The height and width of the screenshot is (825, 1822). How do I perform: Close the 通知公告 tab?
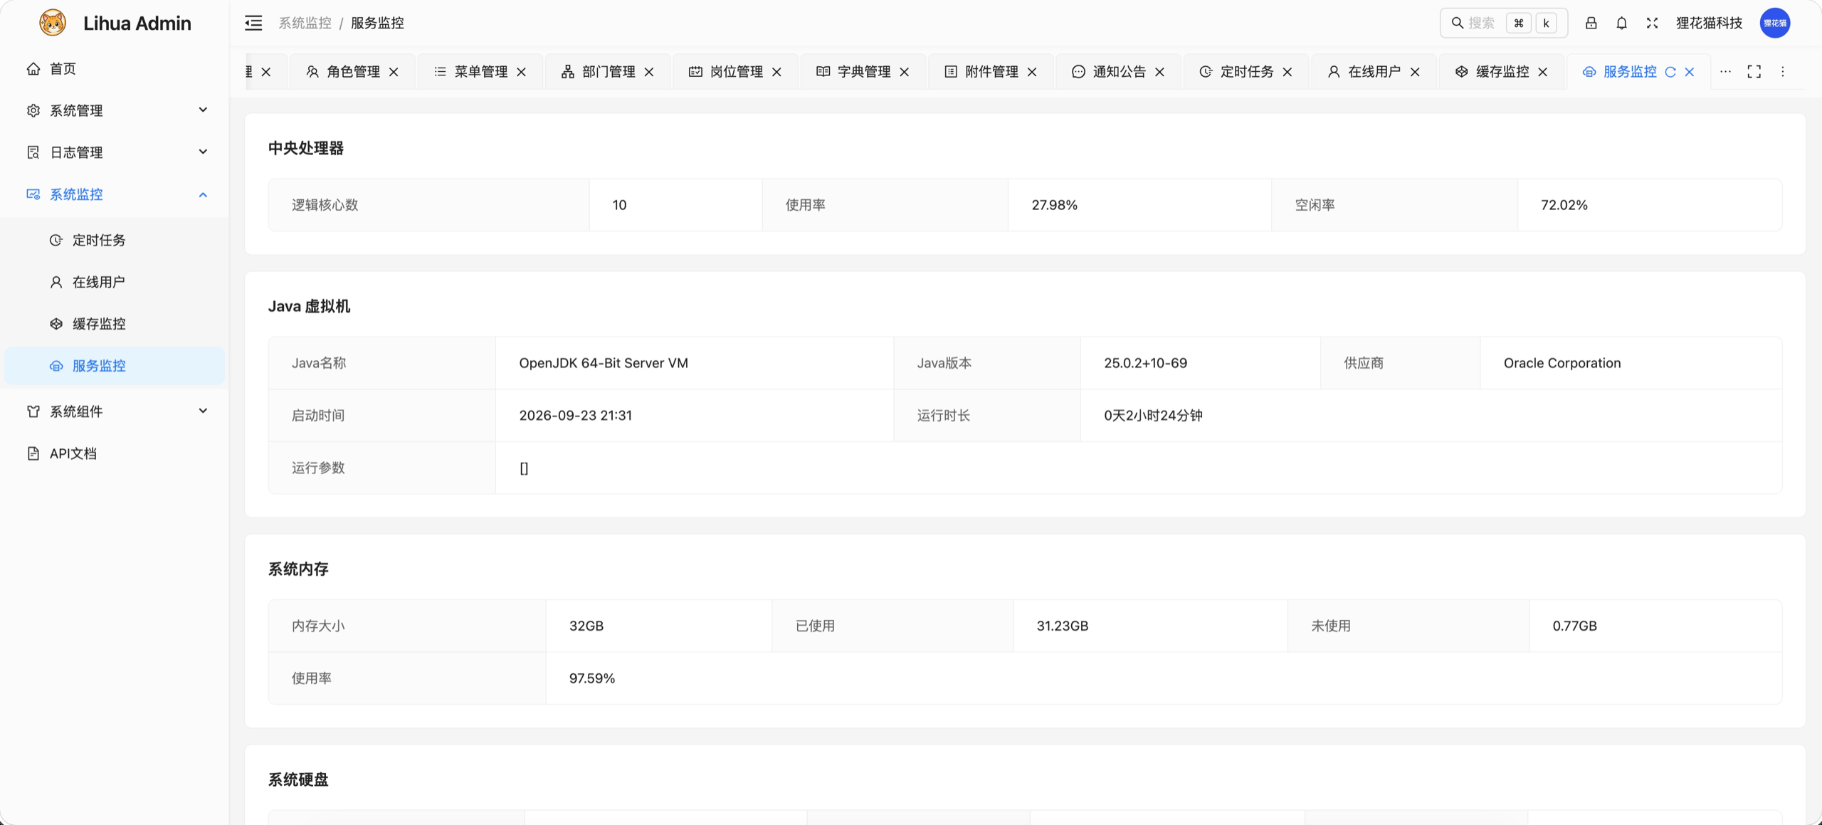click(x=1160, y=72)
